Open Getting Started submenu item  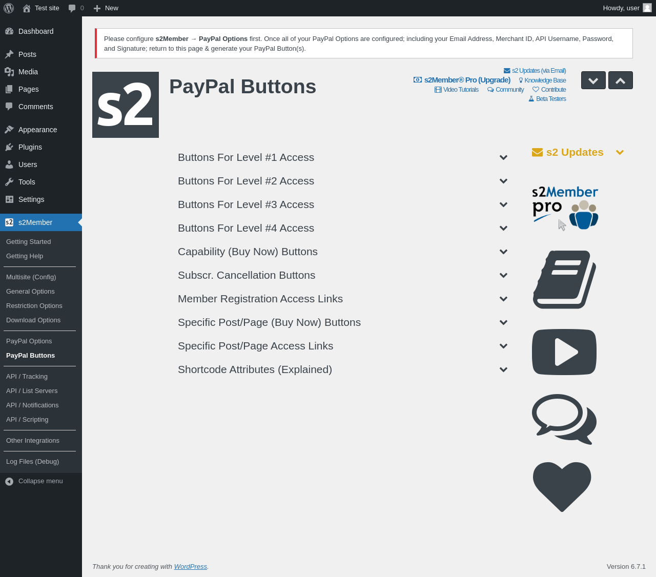[41, 242]
